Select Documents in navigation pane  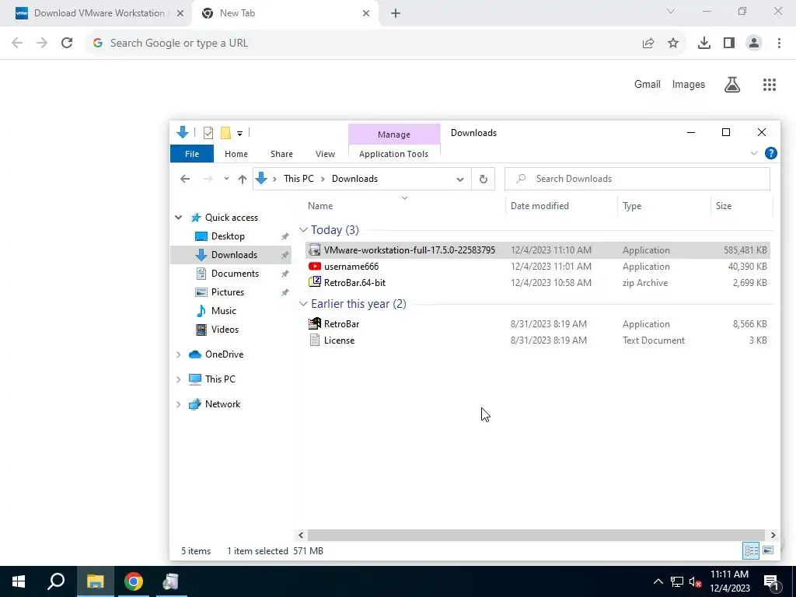(x=235, y=274)
